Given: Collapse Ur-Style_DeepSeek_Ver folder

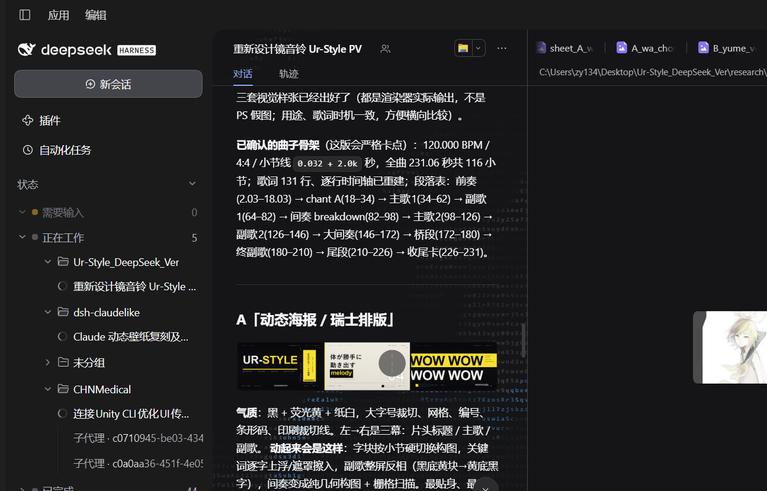Looking at the screenshot, I should click(48, 262).
